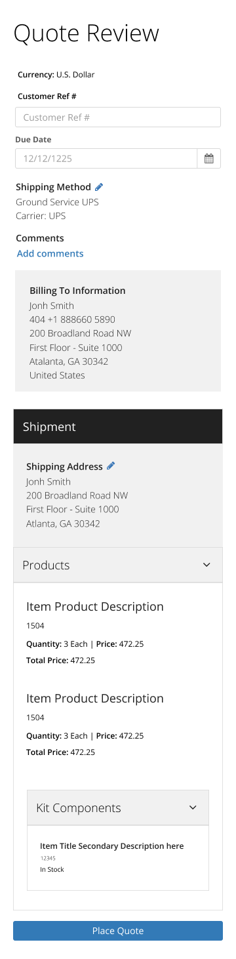Edit Shipping Method via pencil icon
This screenshot has height=959, width=236.
click(99, 187)
